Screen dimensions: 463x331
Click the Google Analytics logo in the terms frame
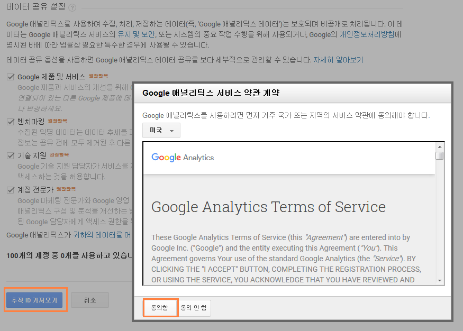pyautogui.click(x=183, y=158)
